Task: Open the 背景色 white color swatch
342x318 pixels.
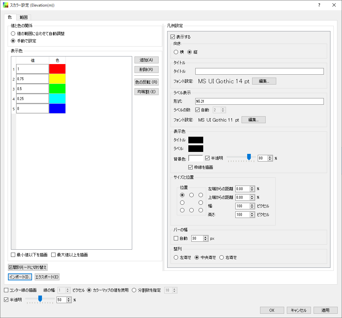Action: (x=196, y=159)
